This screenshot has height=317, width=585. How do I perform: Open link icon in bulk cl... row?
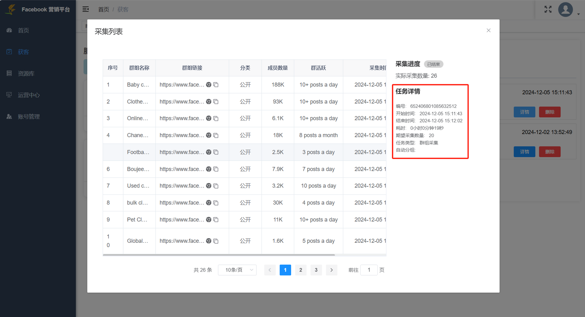pos(209,202)
